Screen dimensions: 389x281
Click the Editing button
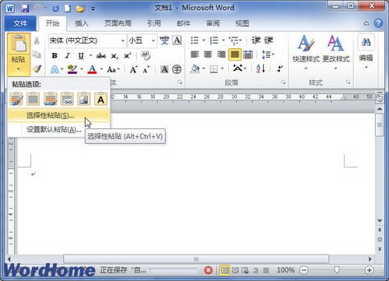tap(366, 52)
